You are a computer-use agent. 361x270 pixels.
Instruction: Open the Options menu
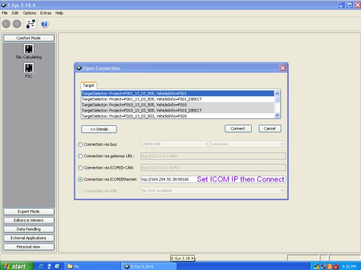[x=30, y=13]
